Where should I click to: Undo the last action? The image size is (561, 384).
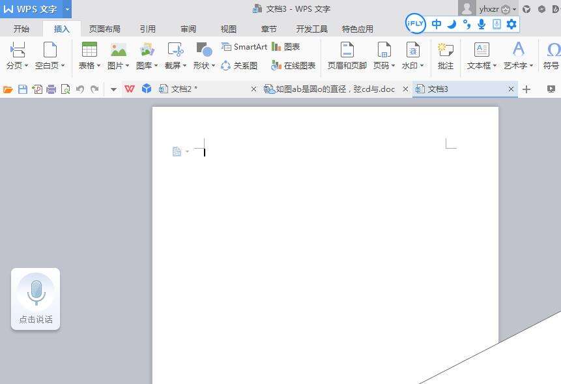pos(79,89)
